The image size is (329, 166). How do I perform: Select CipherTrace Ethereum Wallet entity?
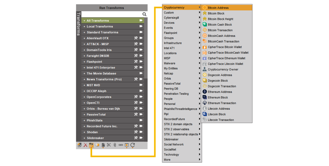tap(227, 58)
